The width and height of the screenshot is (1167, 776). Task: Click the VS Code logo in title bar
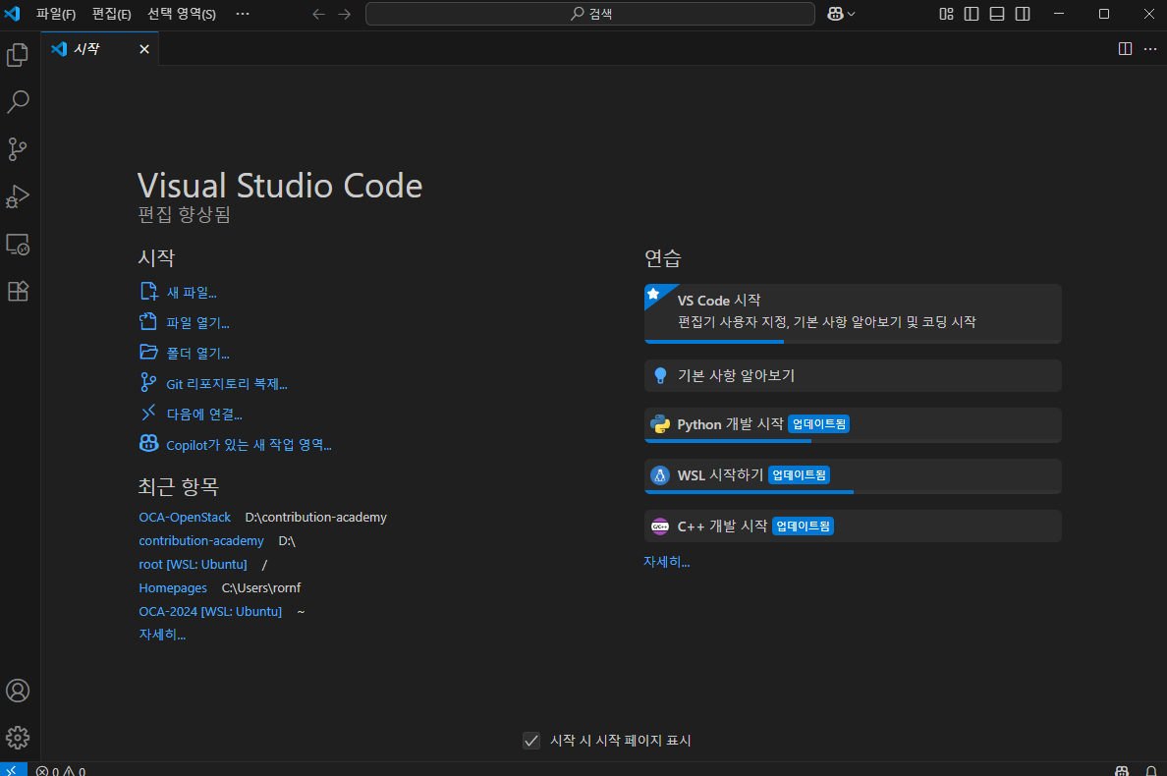[13, 14]
